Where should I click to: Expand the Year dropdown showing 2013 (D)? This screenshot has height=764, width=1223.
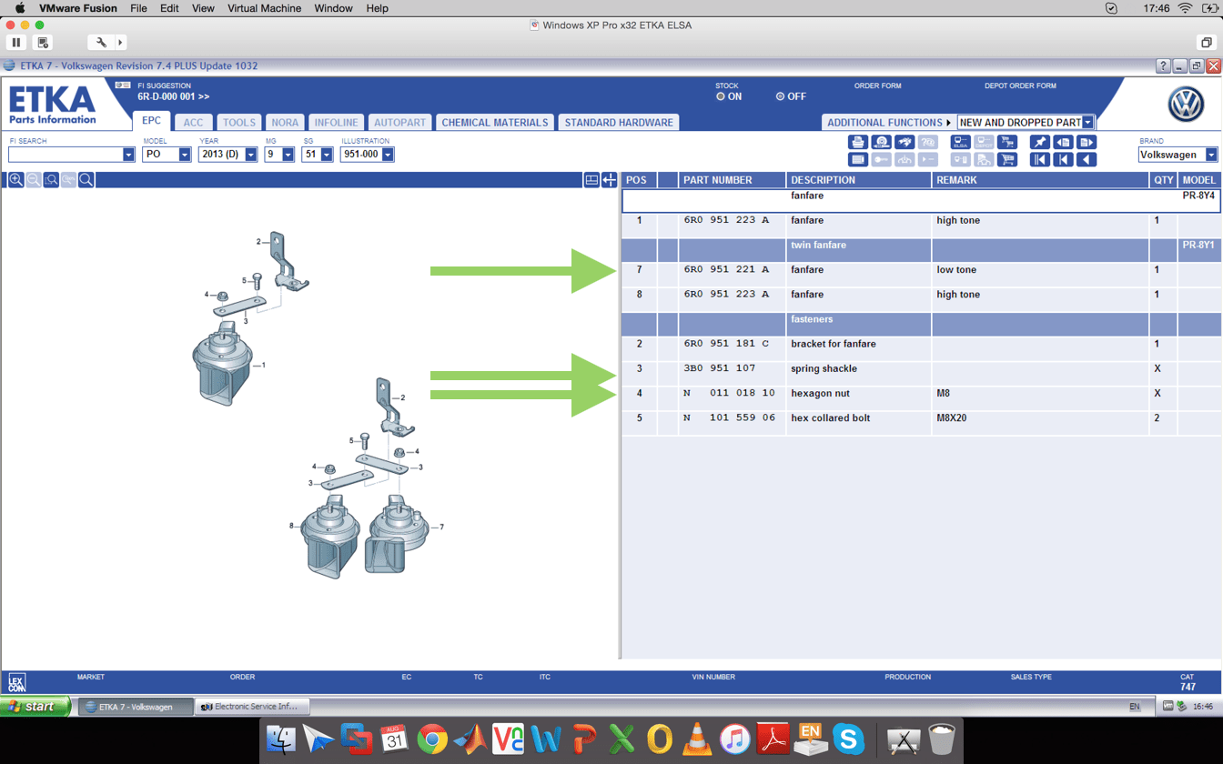251,155
